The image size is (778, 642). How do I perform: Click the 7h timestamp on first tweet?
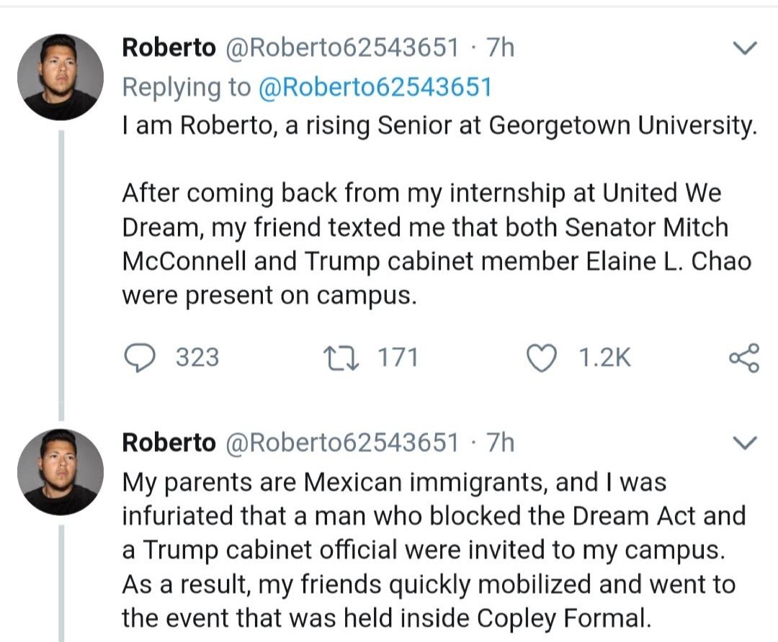[500, 48]
